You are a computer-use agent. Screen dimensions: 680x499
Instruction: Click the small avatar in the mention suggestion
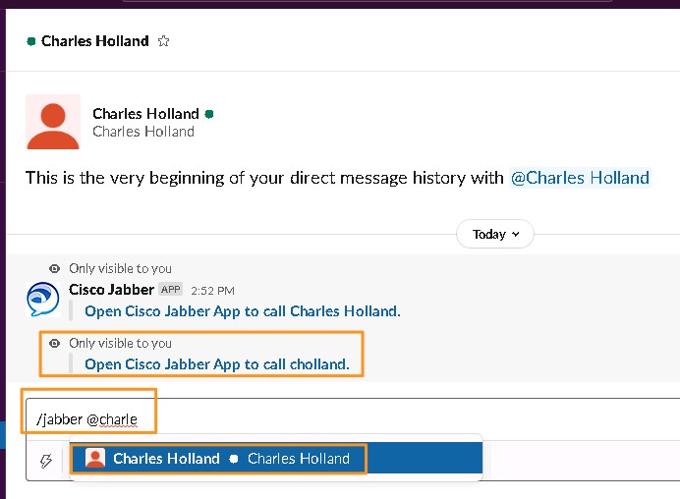(95, 459)
